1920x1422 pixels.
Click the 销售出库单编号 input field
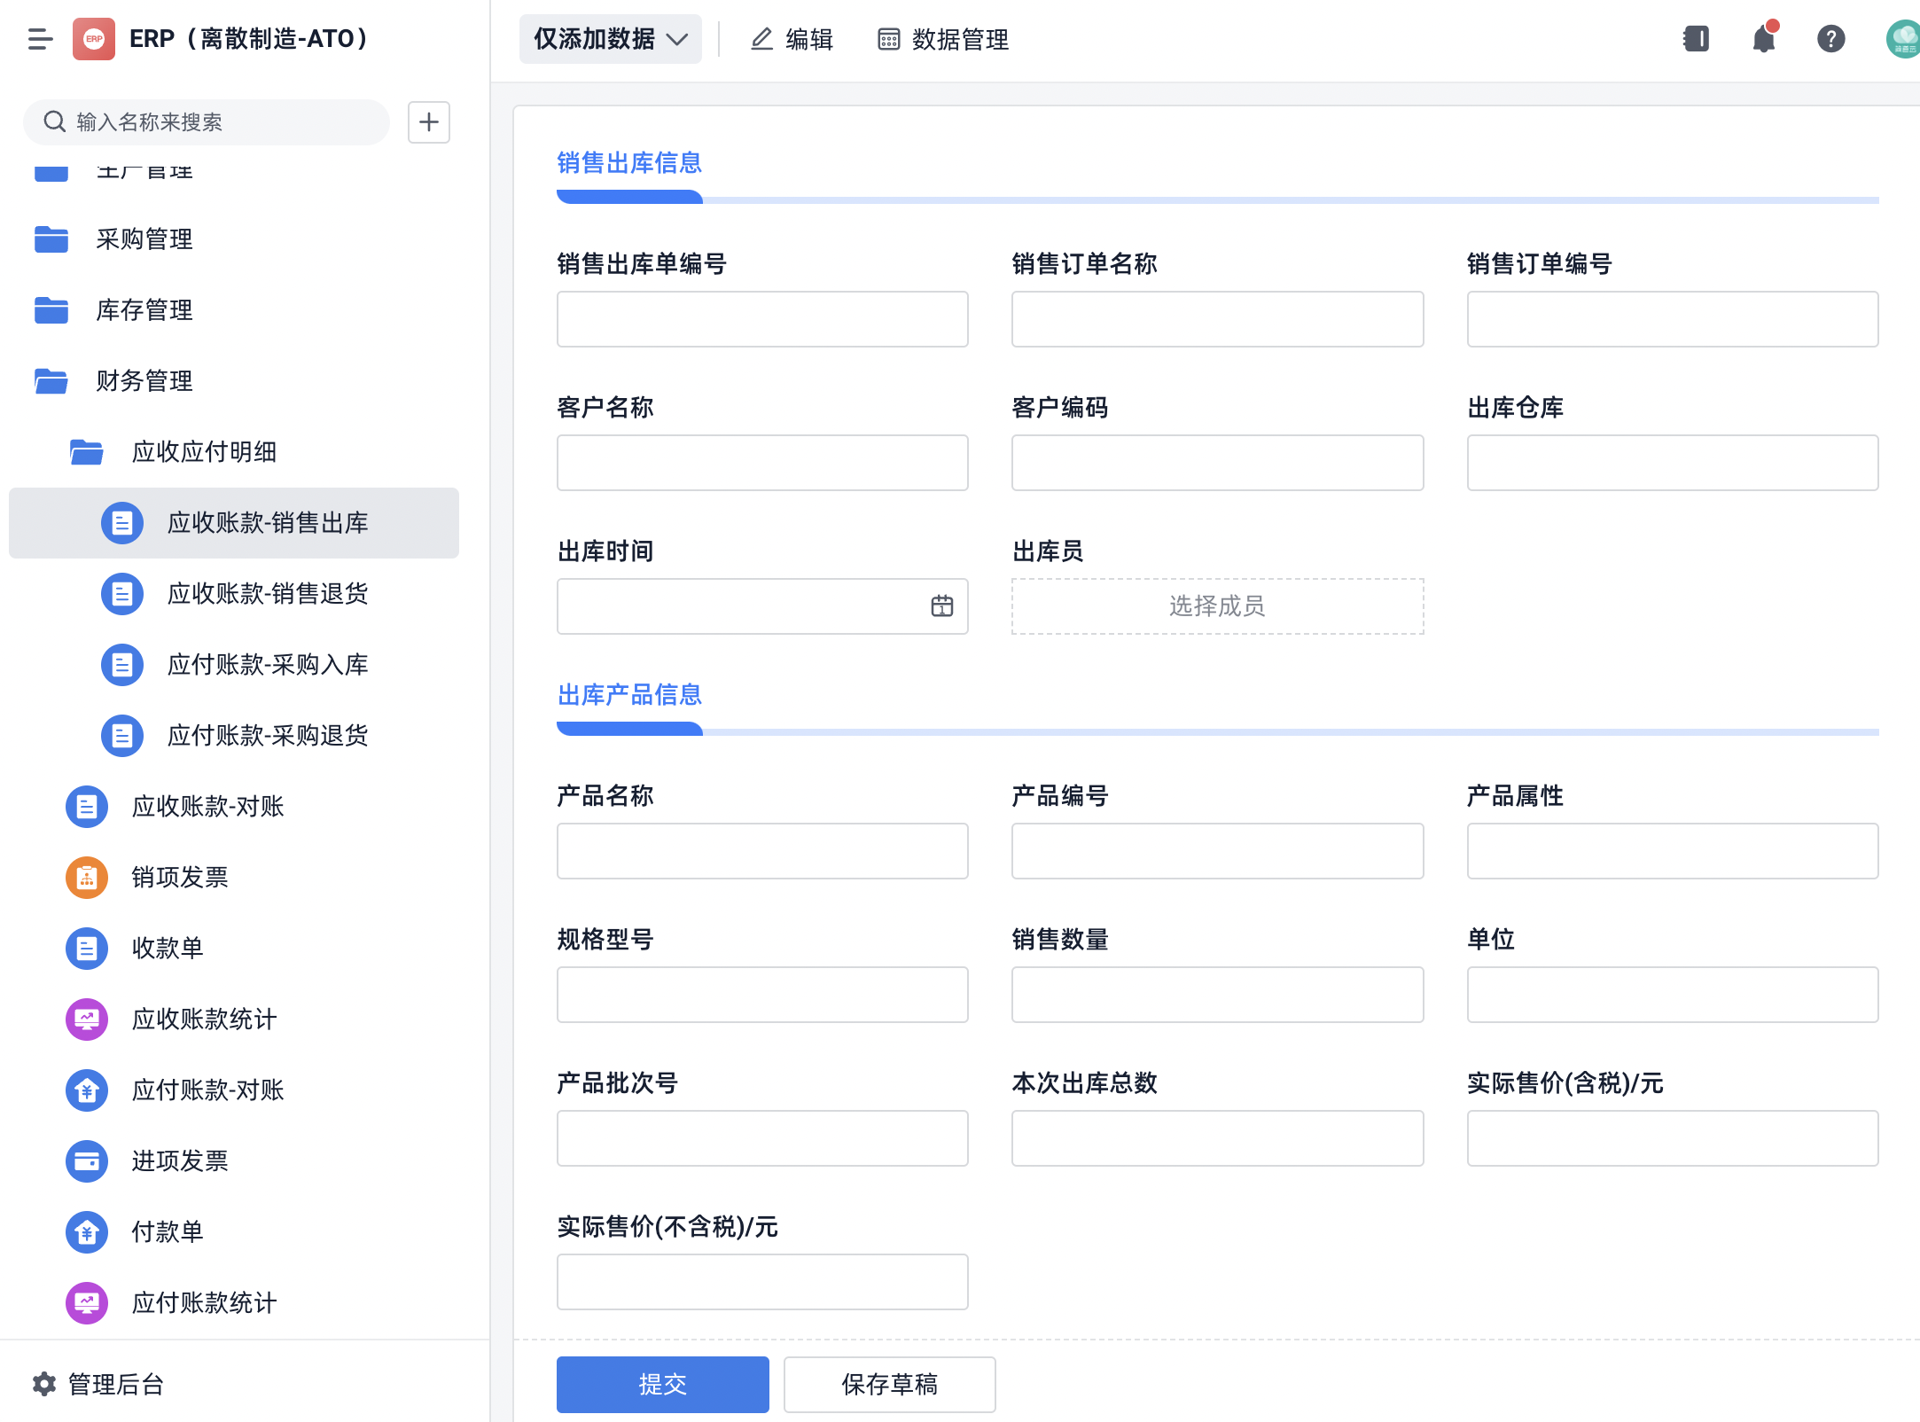762,319
